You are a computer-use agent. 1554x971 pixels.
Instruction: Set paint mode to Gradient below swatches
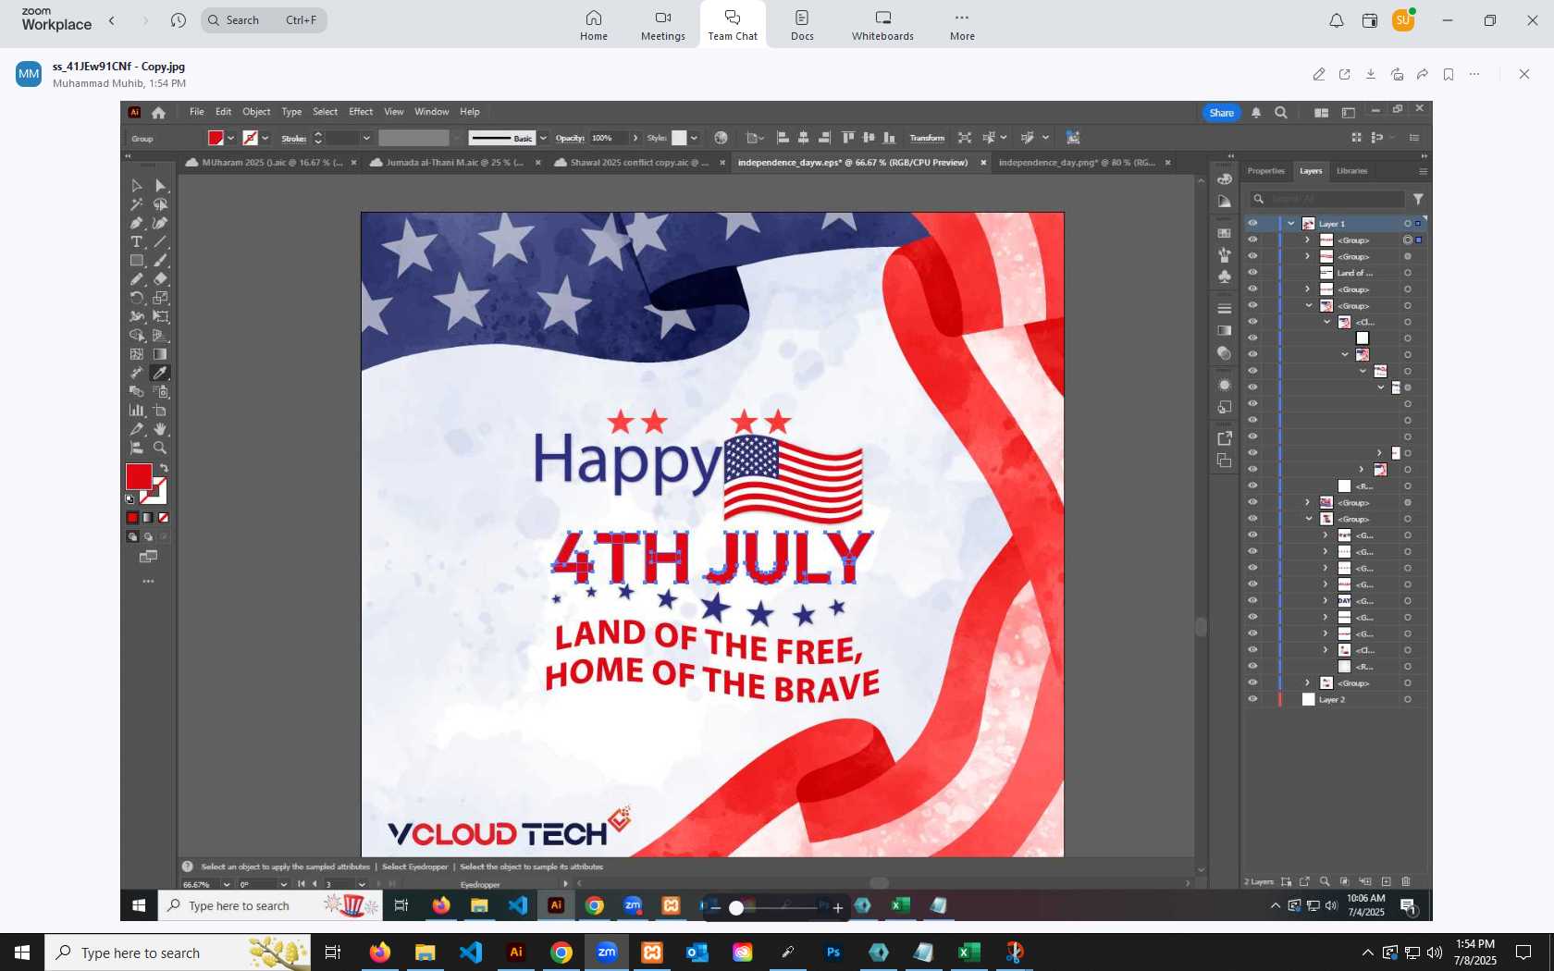point(148,518)
